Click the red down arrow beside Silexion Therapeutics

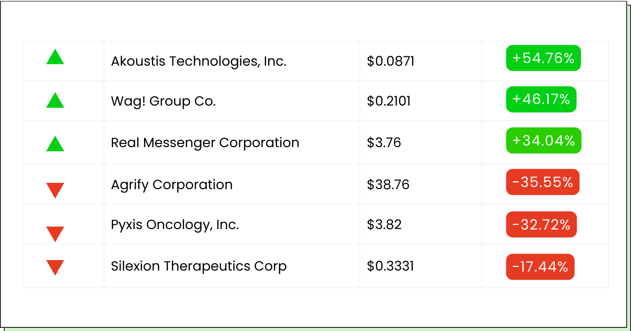(55, 267)
